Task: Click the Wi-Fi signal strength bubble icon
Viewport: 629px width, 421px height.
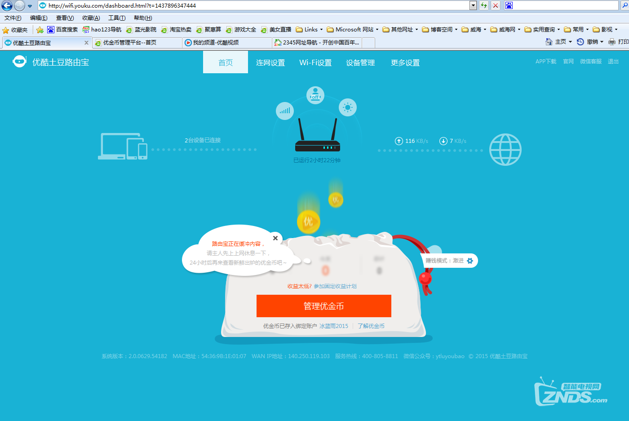Action: click(x=285, y=111)
